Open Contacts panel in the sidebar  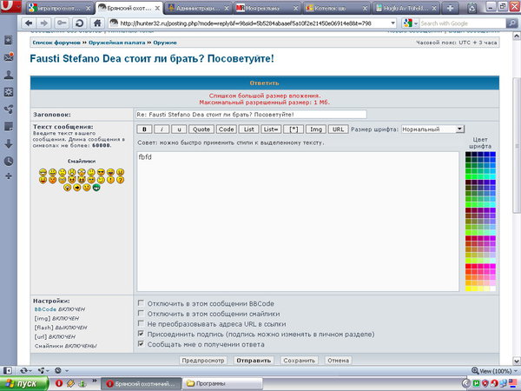[9, 75]
